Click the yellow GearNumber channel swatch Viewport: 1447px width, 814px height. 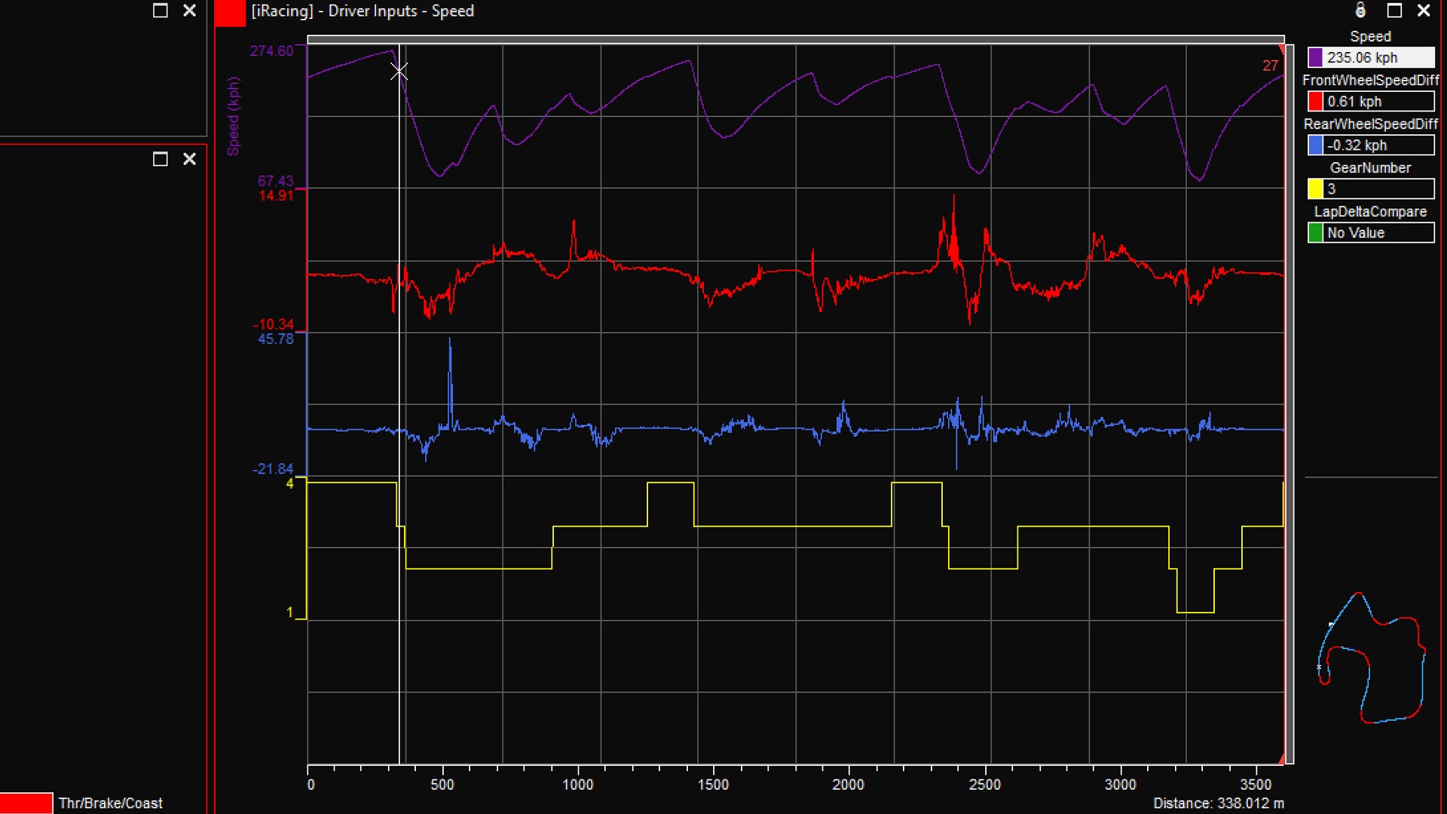pyautogui.click(x=1314, y=188)
